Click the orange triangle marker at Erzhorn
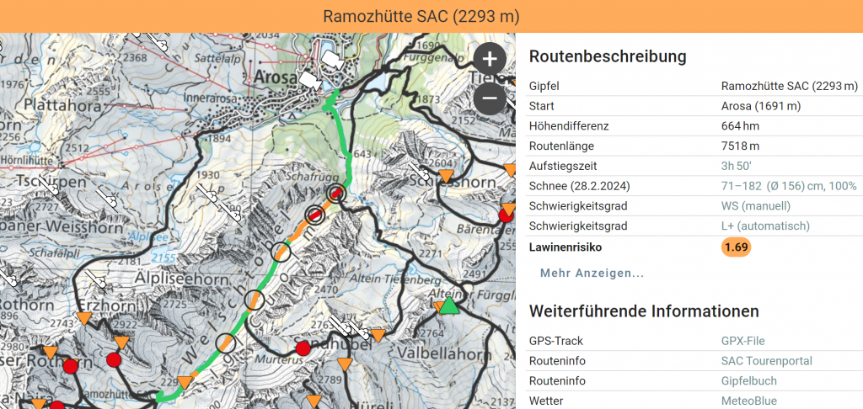This screenshot has height=409, width=863. [x=84, y=317]
